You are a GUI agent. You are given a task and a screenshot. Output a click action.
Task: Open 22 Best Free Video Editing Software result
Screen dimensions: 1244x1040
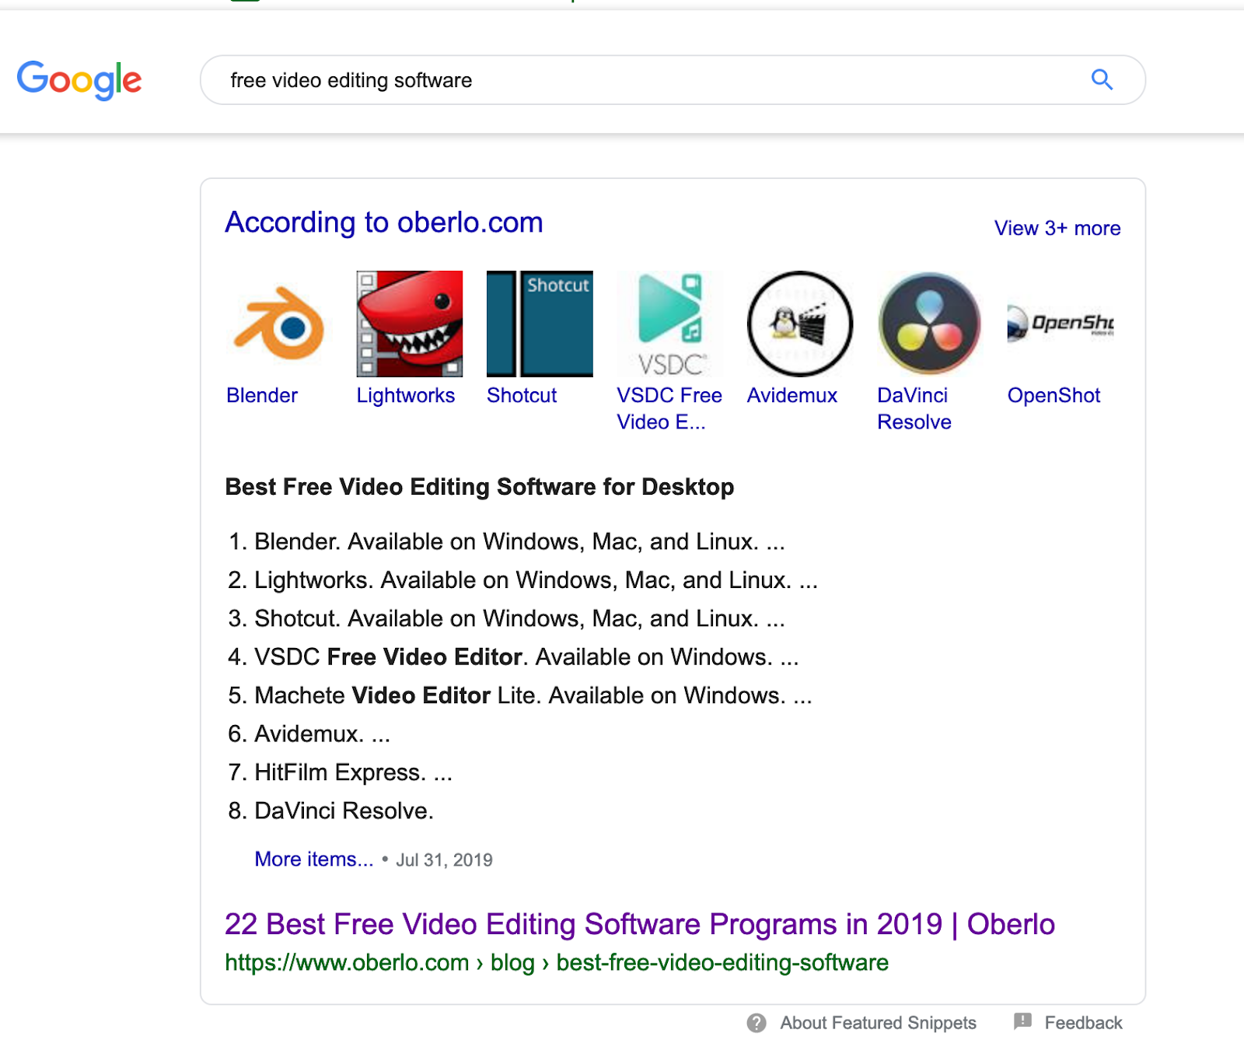coord(640,924)
